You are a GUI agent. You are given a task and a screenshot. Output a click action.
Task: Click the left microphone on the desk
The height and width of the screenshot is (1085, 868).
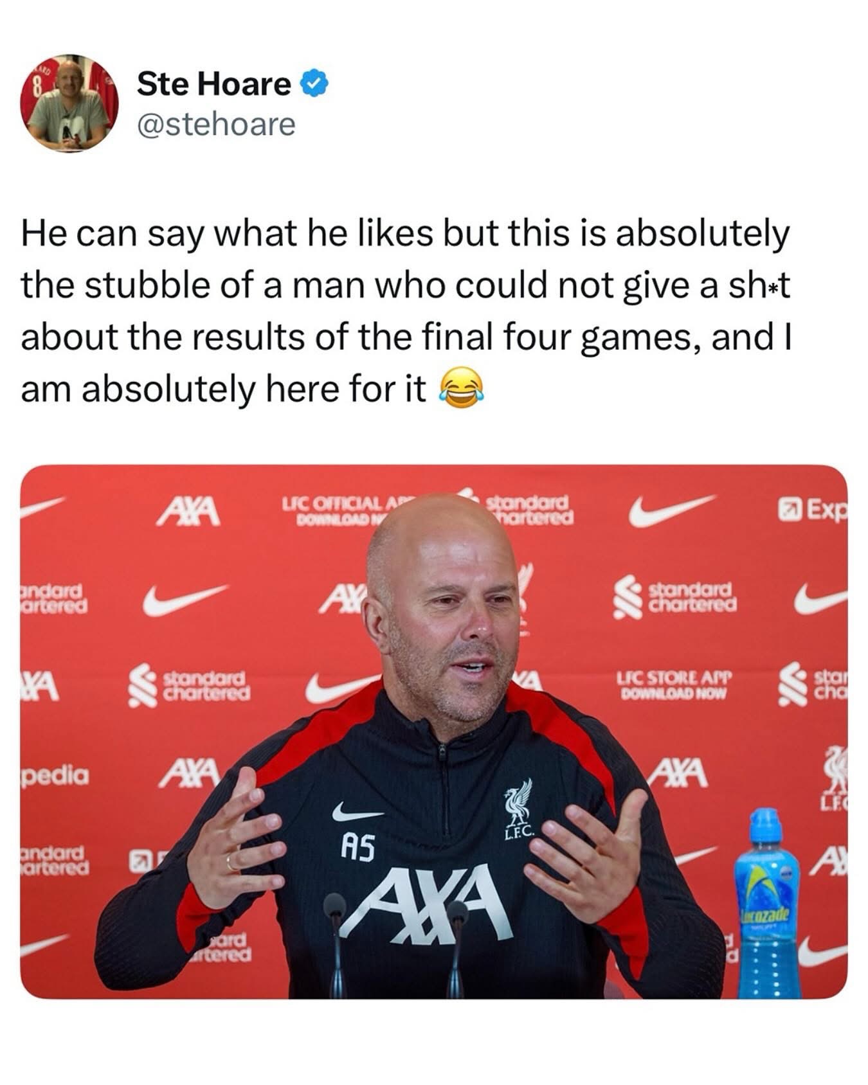336,945
